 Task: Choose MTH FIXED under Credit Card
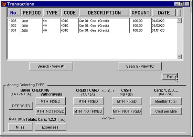(88, 101)
